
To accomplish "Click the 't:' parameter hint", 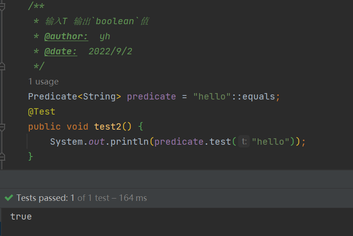I will (244, 142).
